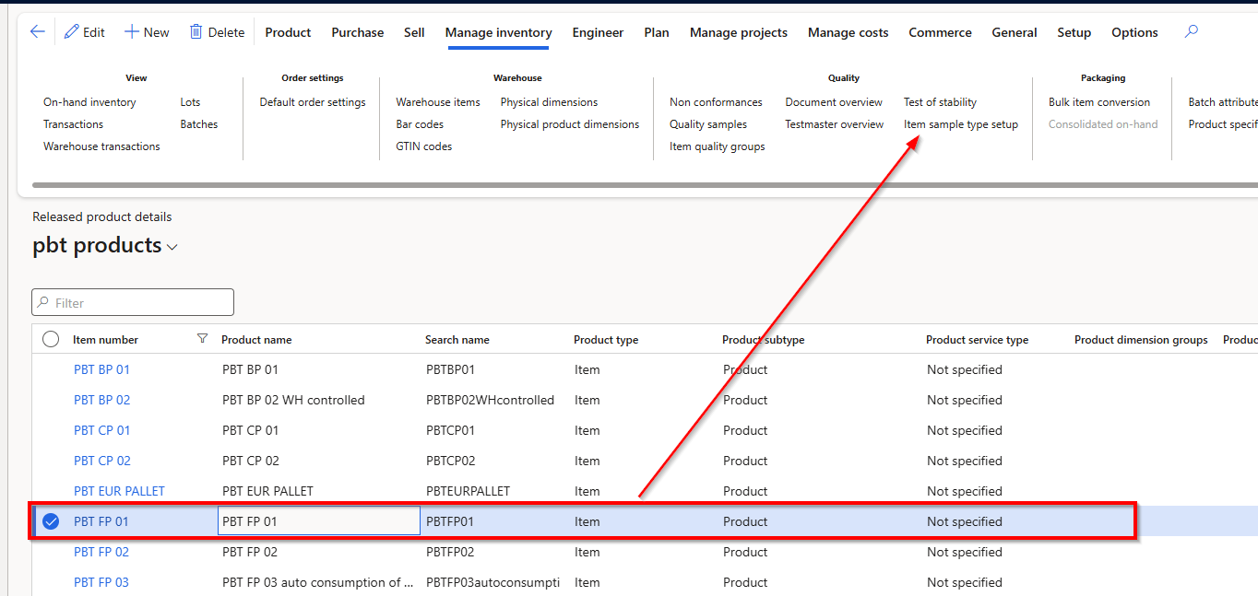Open the Manage costs tab

pyautogui.click(x=848, y=32)
